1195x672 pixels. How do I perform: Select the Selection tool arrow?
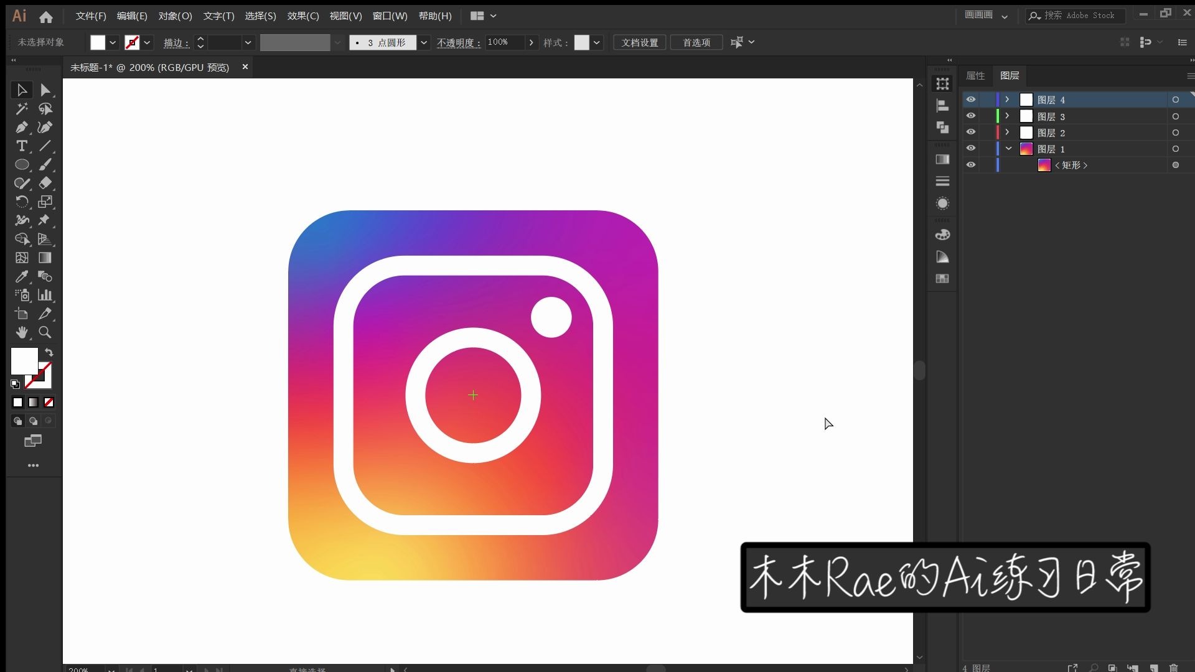[22, 90]
